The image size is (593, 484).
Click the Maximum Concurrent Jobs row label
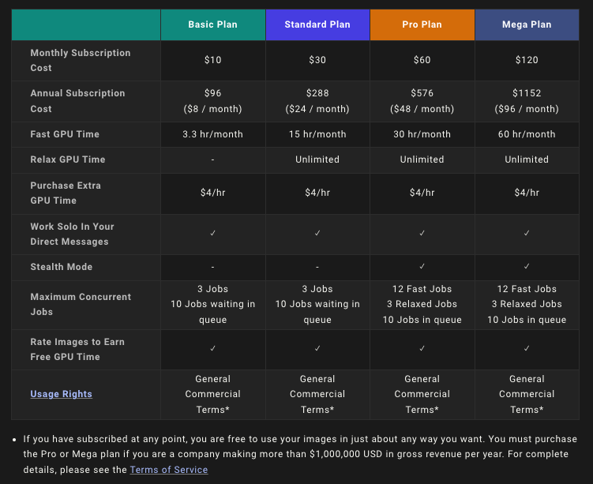click(81, 305)
